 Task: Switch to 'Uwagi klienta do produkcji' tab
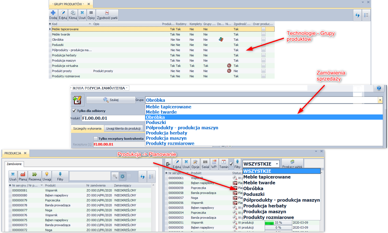pyautogui.click(x=123, y=128)
